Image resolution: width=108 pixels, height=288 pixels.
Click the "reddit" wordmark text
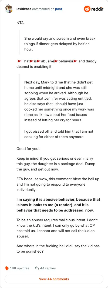click(x=97, y=9)
